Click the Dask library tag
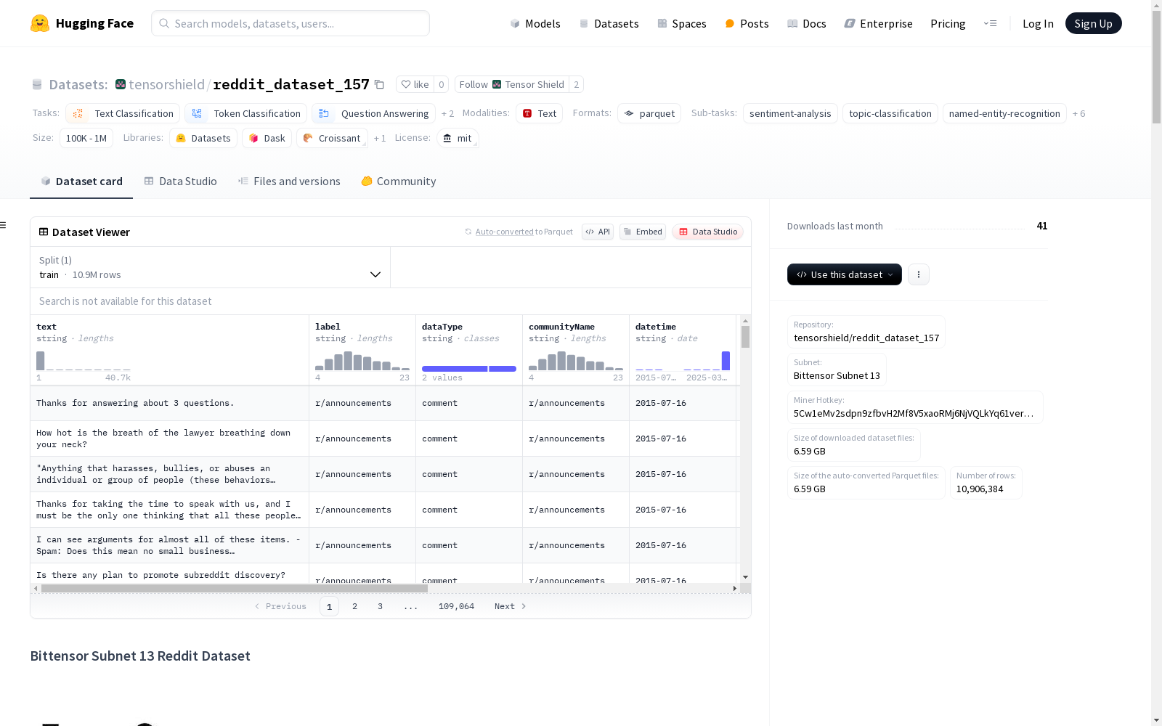1162x726 pixels. click(267, 138)
